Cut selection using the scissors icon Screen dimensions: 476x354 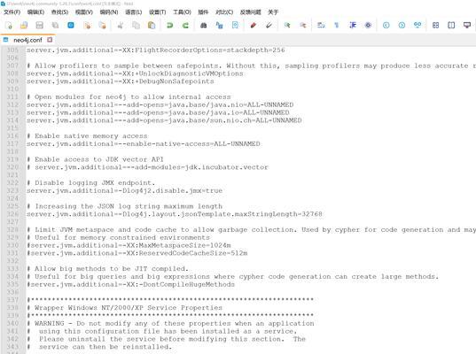pyautogui.click(x=121, y=26)
